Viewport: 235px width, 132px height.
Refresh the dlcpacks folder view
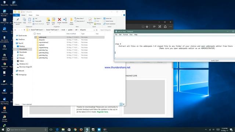[x=97, y=30]
